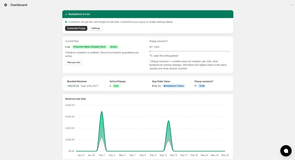Image resolution: width=295 pixels, height=160 pixels.
Task: Click the €0.00 y-axis label
Action: (71, 151)
